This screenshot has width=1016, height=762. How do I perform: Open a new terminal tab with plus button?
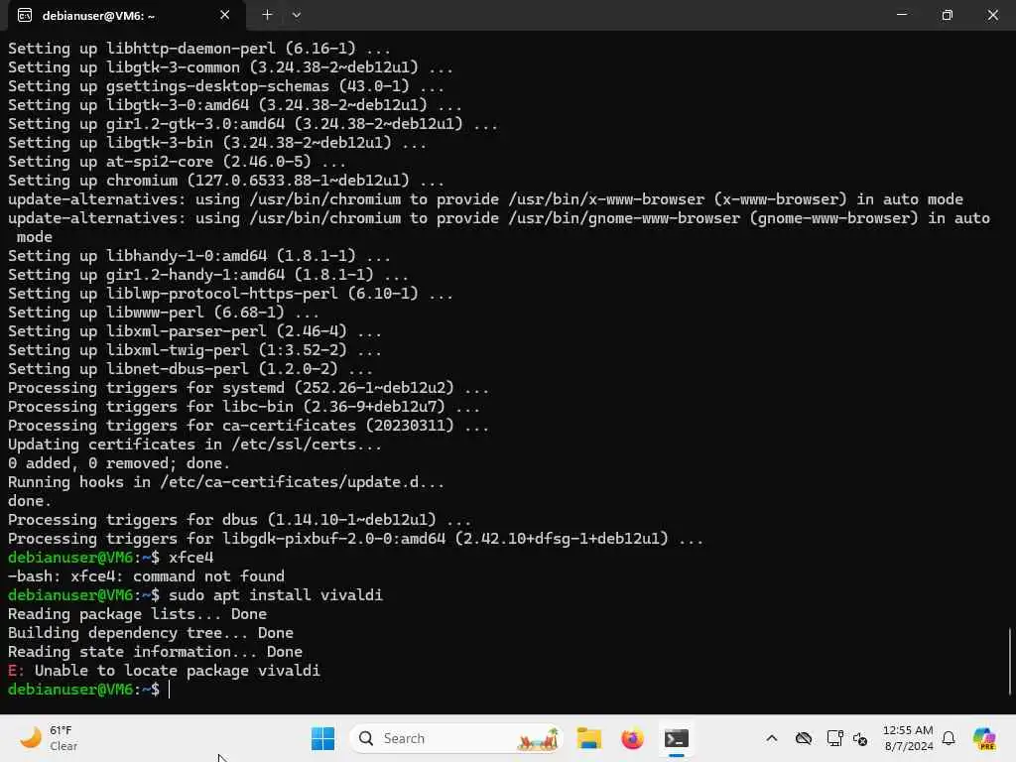267,15
